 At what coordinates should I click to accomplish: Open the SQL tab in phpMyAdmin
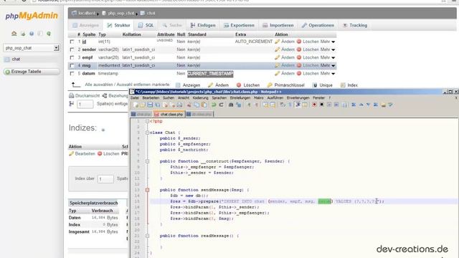click(146, 25)
